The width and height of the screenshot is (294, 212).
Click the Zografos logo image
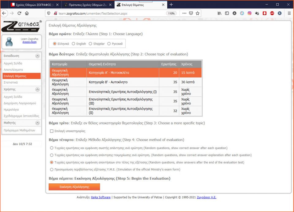[x=21, y=26]
